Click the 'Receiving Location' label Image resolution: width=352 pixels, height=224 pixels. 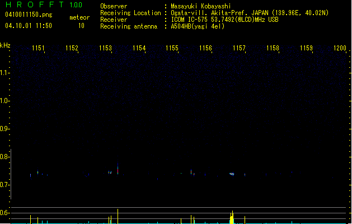pyautogui.click(x=130, y=13)
